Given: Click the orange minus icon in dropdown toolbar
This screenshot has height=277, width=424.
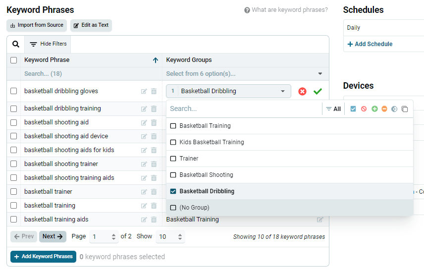Looking at the screenshot, I should [384, 109].
